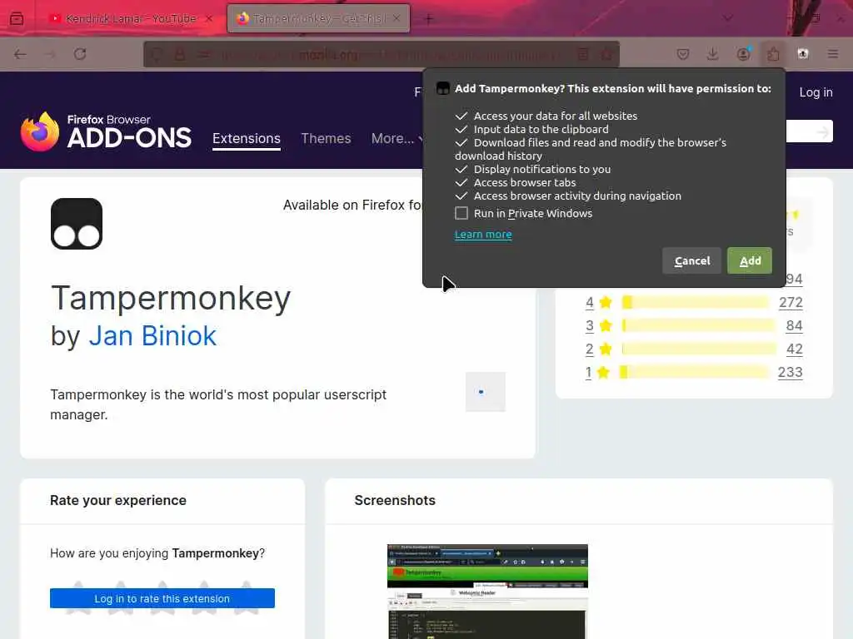
Task: Open the Tampermonkey screenshot thumbnail
Action: click(487, 592)
